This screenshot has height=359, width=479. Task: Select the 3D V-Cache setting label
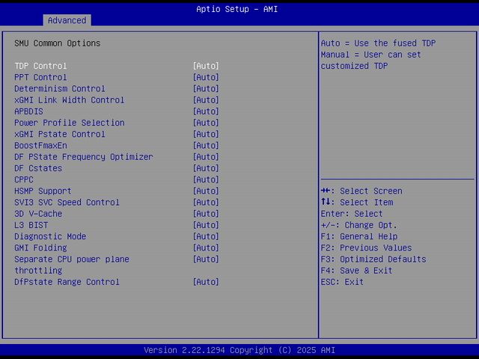[38, 214]
